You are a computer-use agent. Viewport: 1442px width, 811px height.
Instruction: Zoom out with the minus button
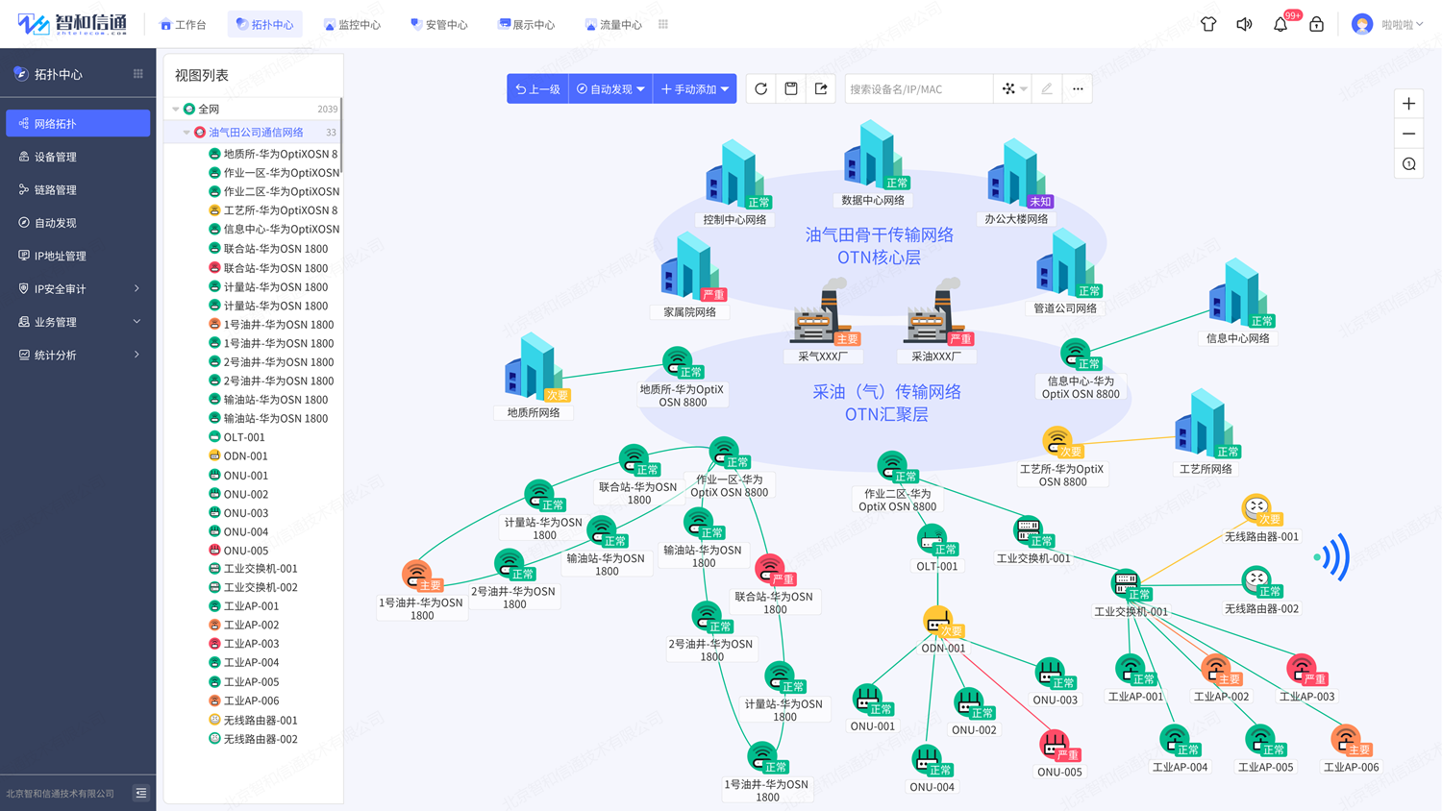(x=1408, y=134)
